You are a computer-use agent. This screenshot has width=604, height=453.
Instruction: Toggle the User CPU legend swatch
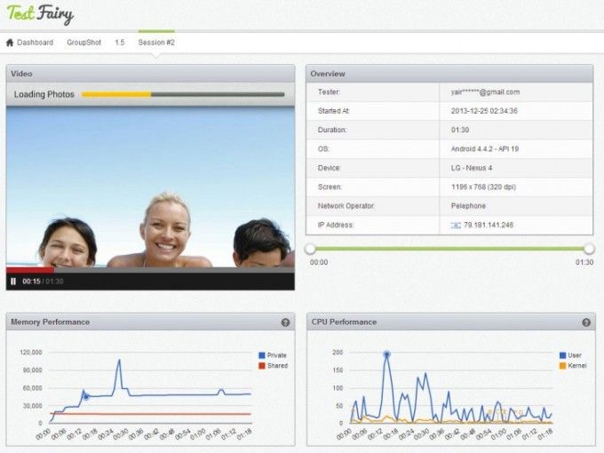click(x=562, y=355)
